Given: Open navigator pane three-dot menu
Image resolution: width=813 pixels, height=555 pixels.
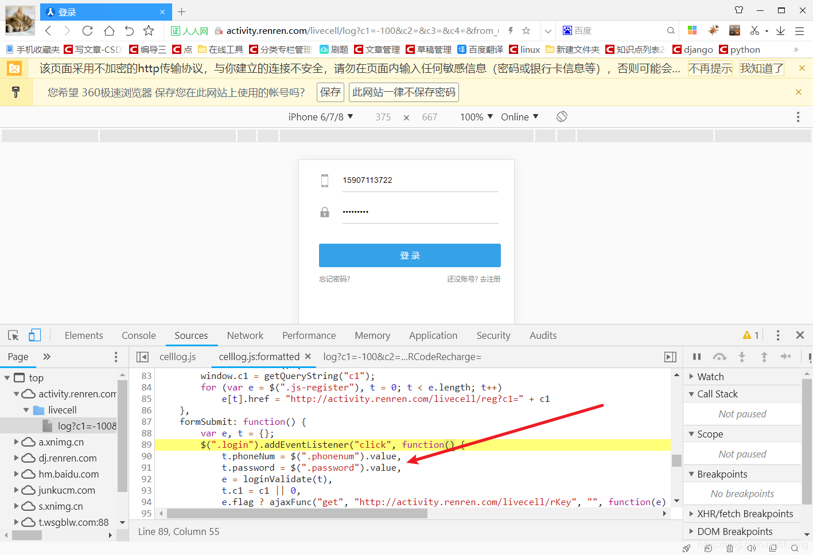Looking at the screenshot, I should click(116, 357).
